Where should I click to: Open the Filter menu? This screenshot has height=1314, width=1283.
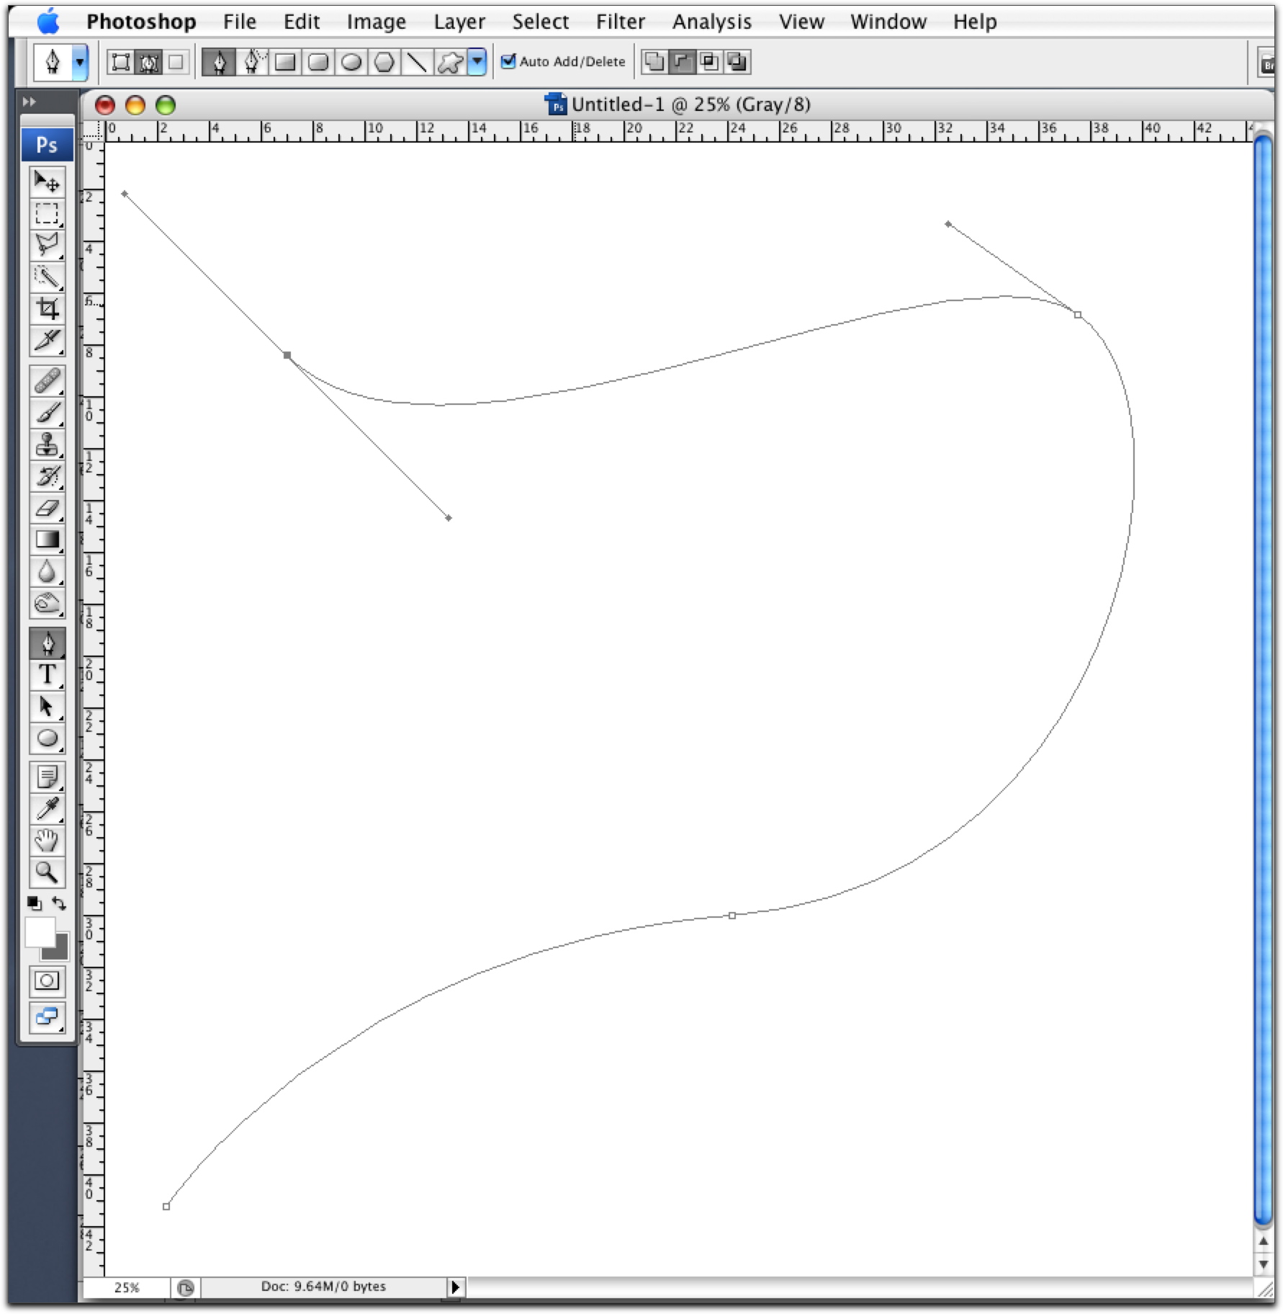coord(621,21)
